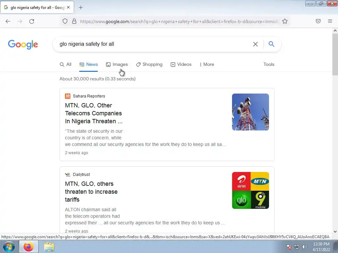Open the Firefox hamburger menu
Image resolution: width=338 pixels, height=253 pixels.
(330, 21)
